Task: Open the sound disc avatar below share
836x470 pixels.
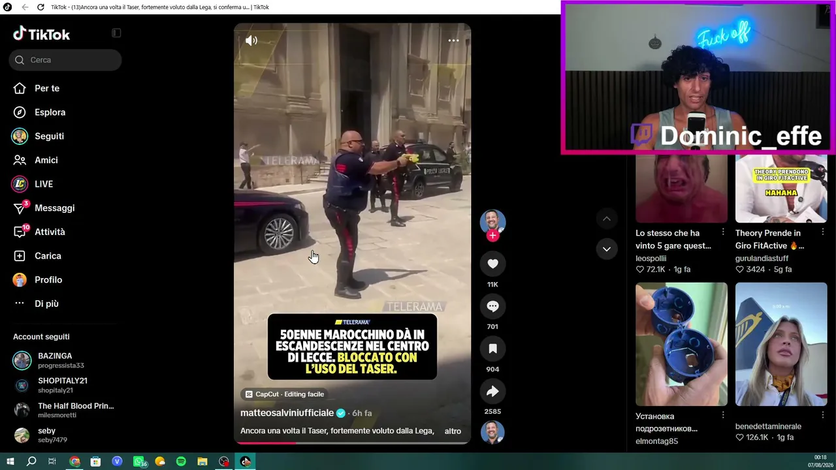Action: [x=492, y=432]
